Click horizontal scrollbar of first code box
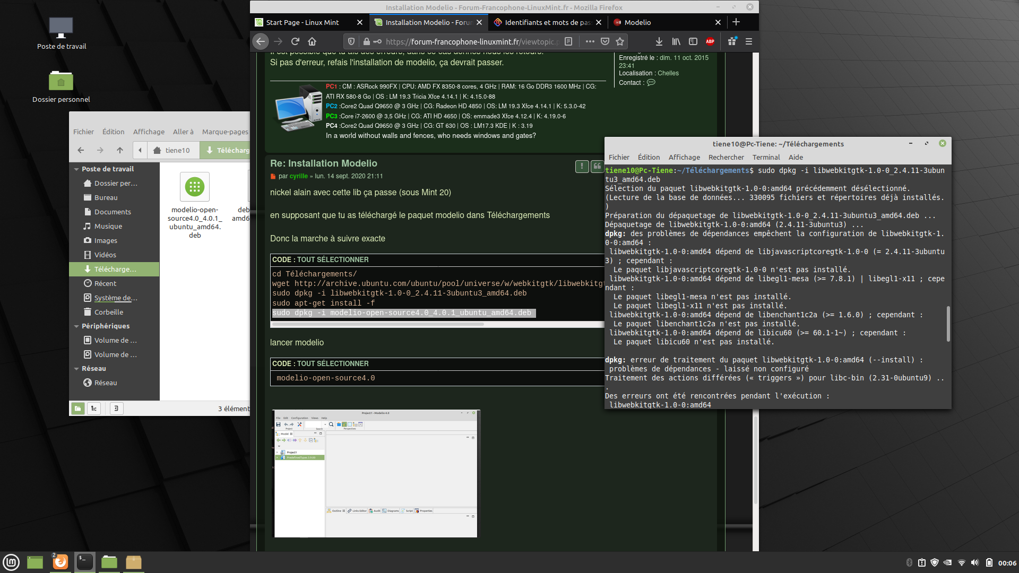 click(x=378, y=324)
